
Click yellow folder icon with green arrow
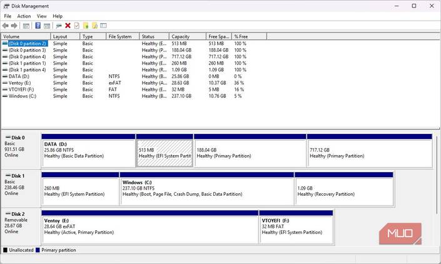pos(86,26)
